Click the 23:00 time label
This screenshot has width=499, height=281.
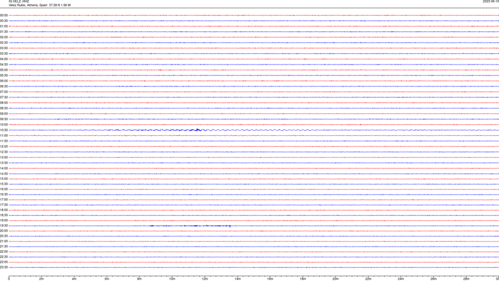(x=4, y=262)
